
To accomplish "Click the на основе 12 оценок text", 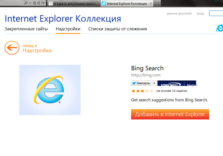I will point(172,91).
